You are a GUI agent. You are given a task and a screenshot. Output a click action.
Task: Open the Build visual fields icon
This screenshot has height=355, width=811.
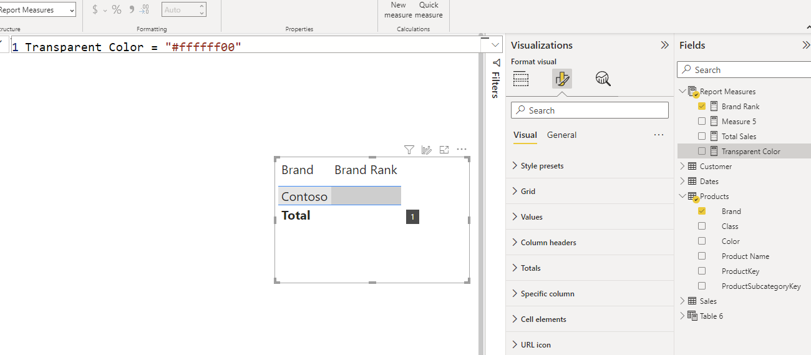(x=521, y=79)
